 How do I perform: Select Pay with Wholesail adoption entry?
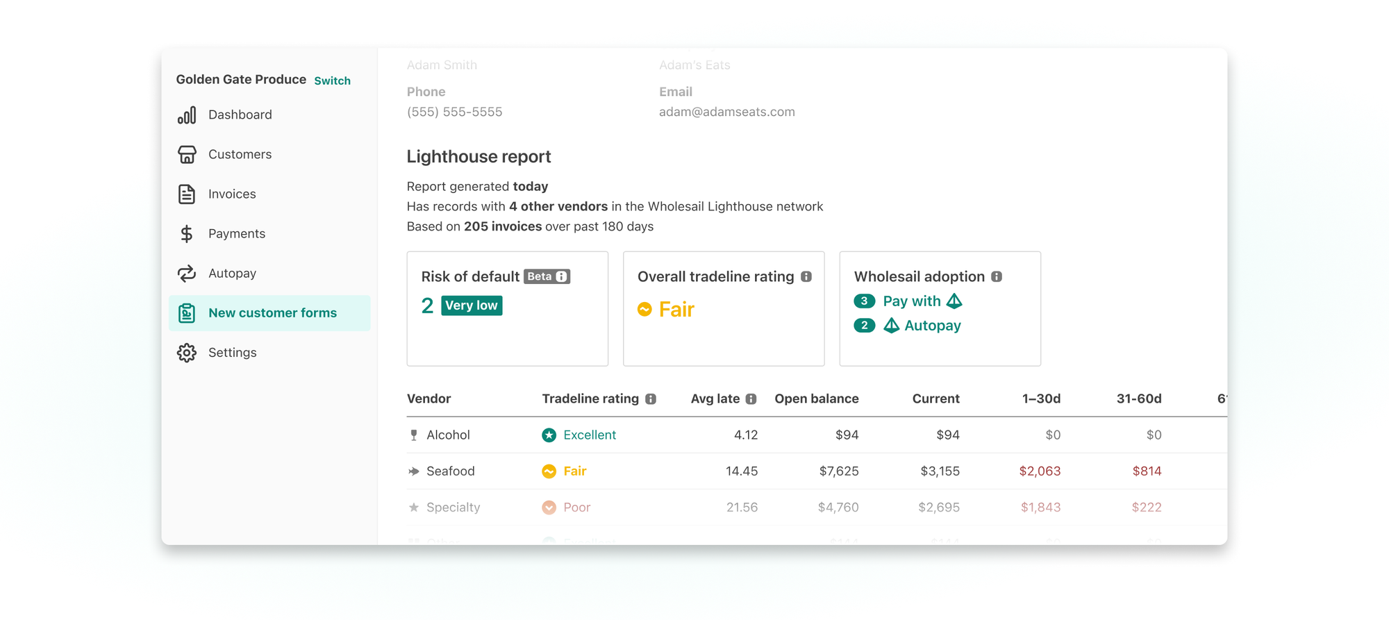tap(910, 301)
